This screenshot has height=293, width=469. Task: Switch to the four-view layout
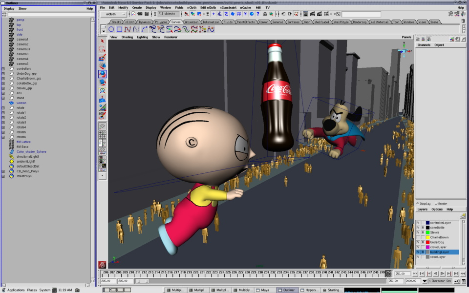[x=102, y=135]
